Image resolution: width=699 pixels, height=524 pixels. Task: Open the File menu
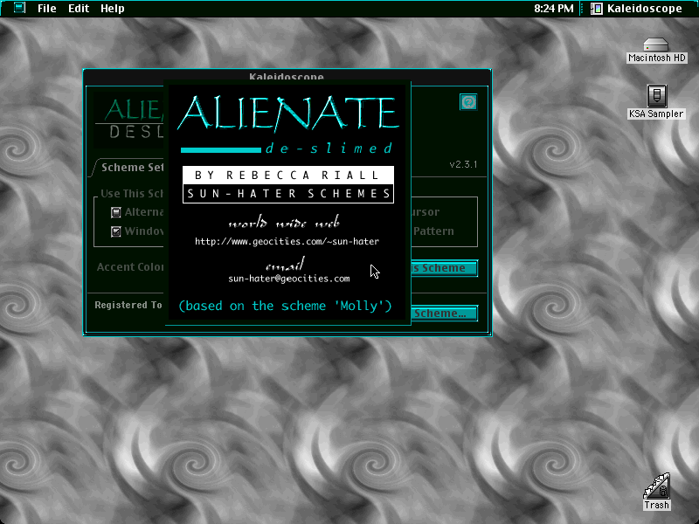click(47, 9)
